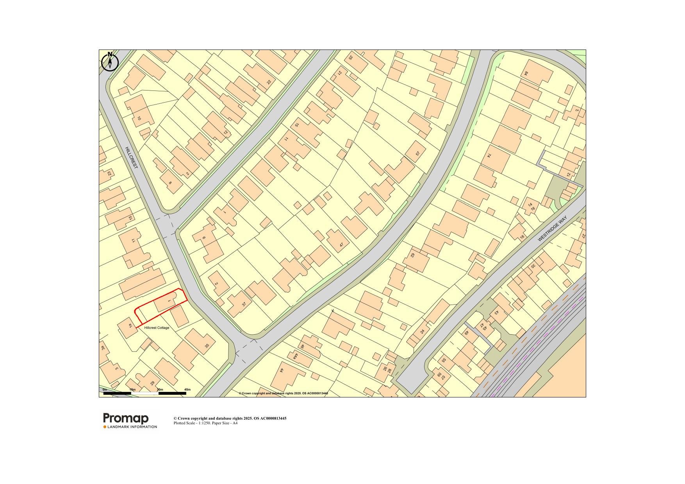Click the WESTRIDGE WAY road label
This screenshot has height=484, width=685.
pyautogui.click(x=552, y=229)
